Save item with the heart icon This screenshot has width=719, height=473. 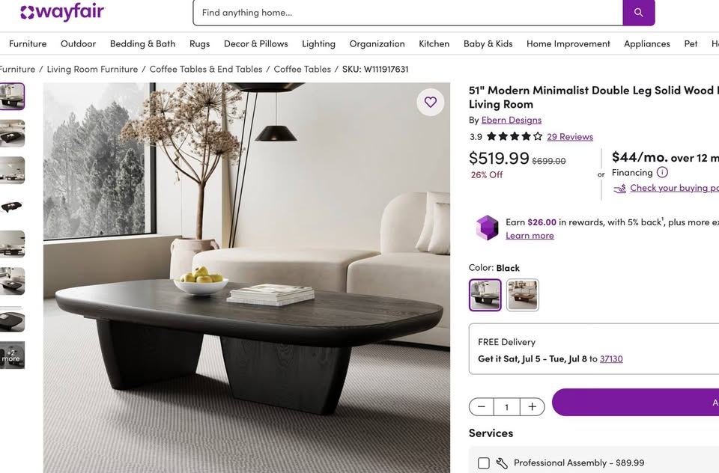tap(430, 103)
